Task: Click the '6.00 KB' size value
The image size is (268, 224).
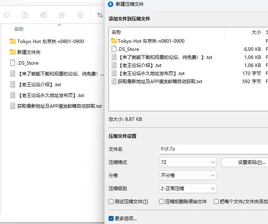Action: (x=253, y=49)
